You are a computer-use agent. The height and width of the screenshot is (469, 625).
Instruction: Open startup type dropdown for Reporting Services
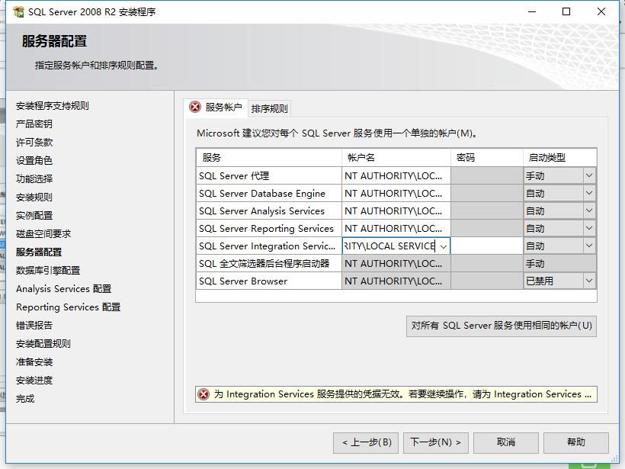pos(588,228)
